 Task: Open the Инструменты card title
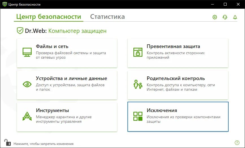pyautogui.click(x=52, y=110)
